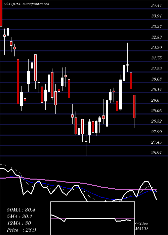The width and height of the screenshot is (168, 235).
Task: Click the USA QDEL munafasutra.pro title
Action: tap(26, 4)
